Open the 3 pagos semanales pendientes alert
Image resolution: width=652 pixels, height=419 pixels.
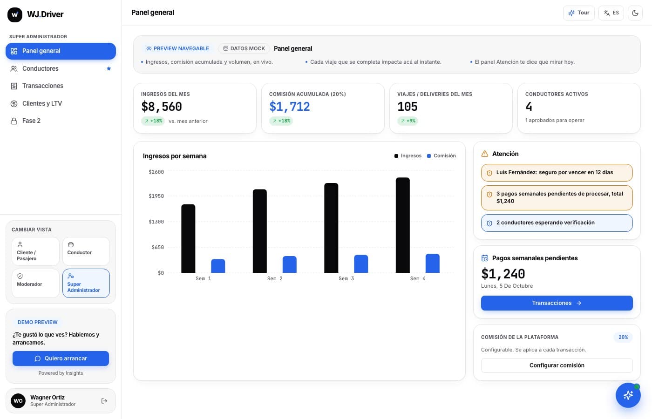click(x=557, y=198)
